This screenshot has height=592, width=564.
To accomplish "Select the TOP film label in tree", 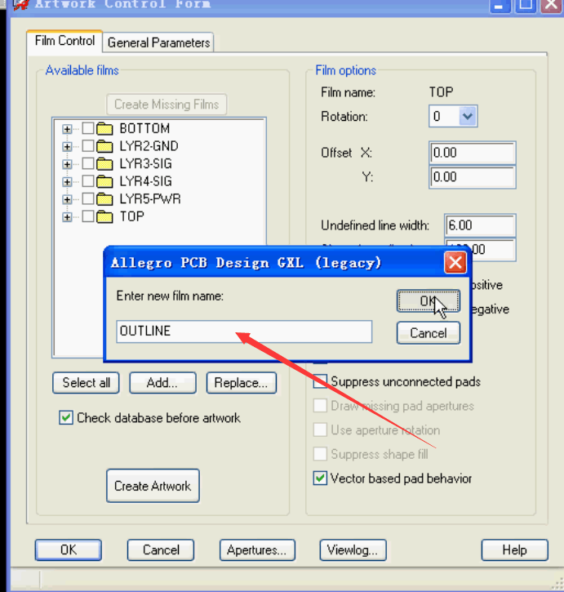I will tap(131, 216).
